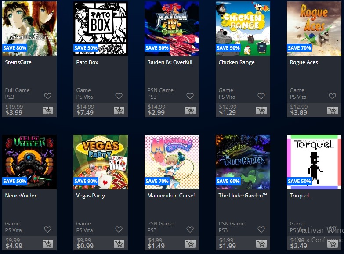
Task: Toggle wishlist heart for Pato Box
Action: pos(119,96)
